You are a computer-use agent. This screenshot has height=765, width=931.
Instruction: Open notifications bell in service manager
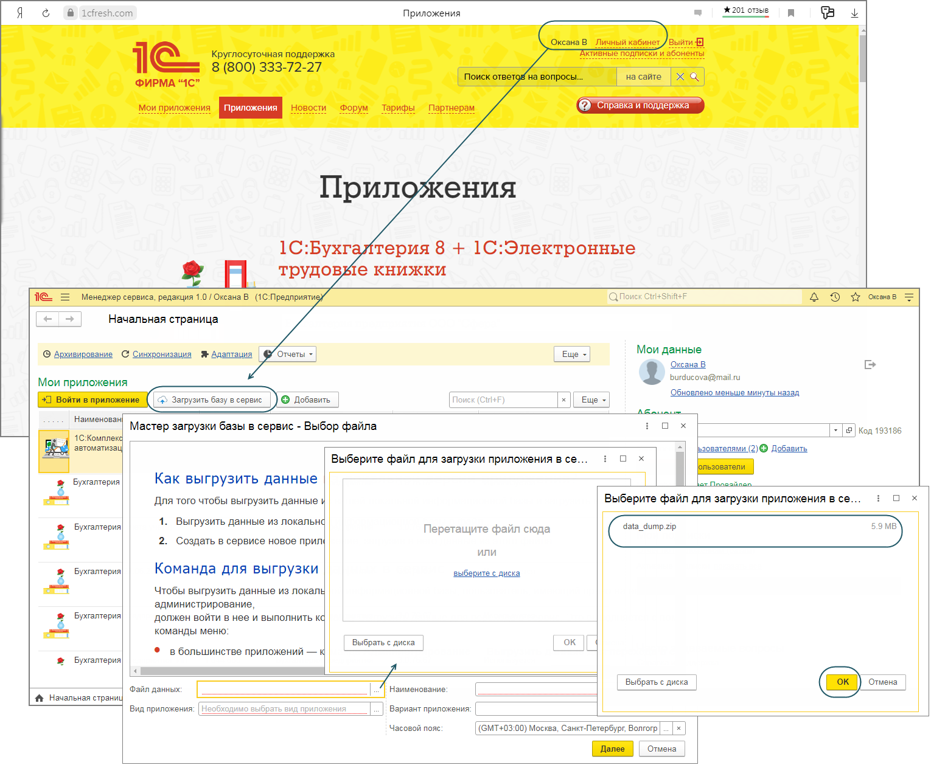pos(814,297)
